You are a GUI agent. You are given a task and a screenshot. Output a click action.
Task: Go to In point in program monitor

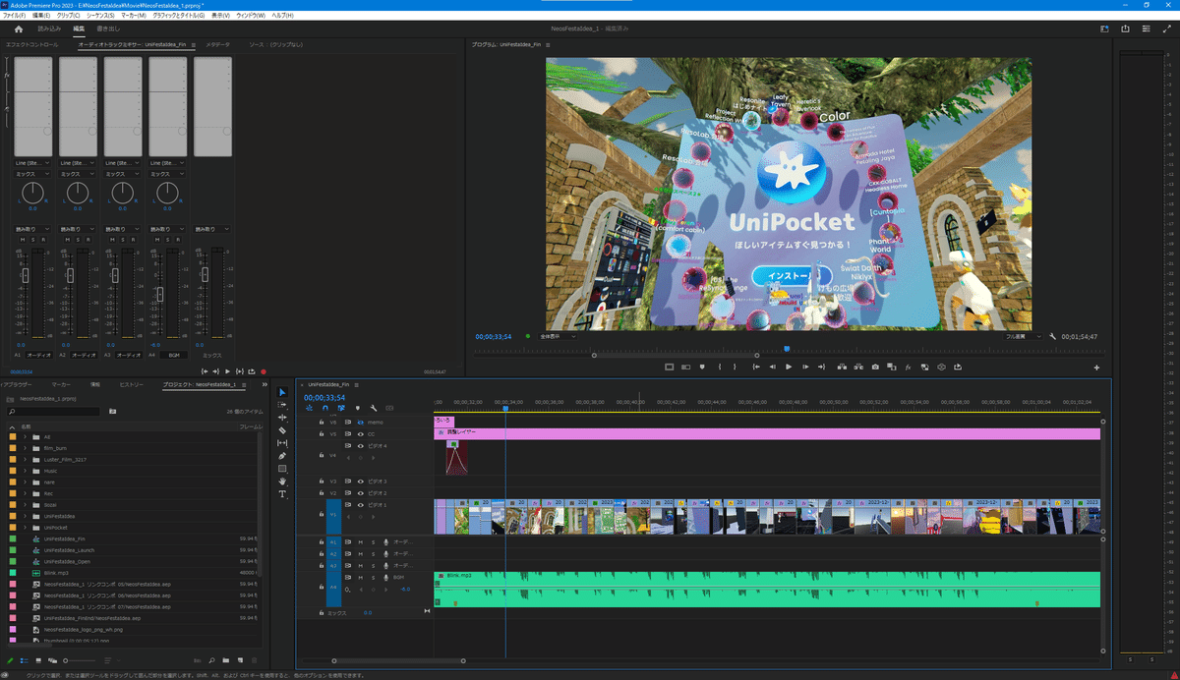pyautogui.click(x=756, y=367)
